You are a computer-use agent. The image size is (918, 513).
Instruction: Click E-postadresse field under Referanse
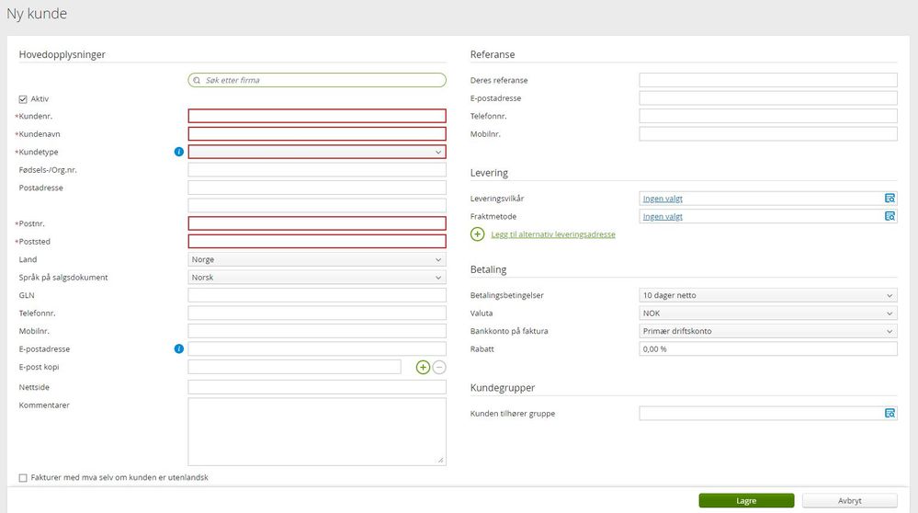[x=768, y=97]
